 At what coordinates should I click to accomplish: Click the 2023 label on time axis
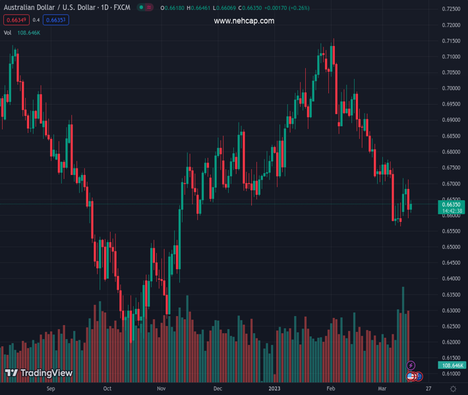274,389
